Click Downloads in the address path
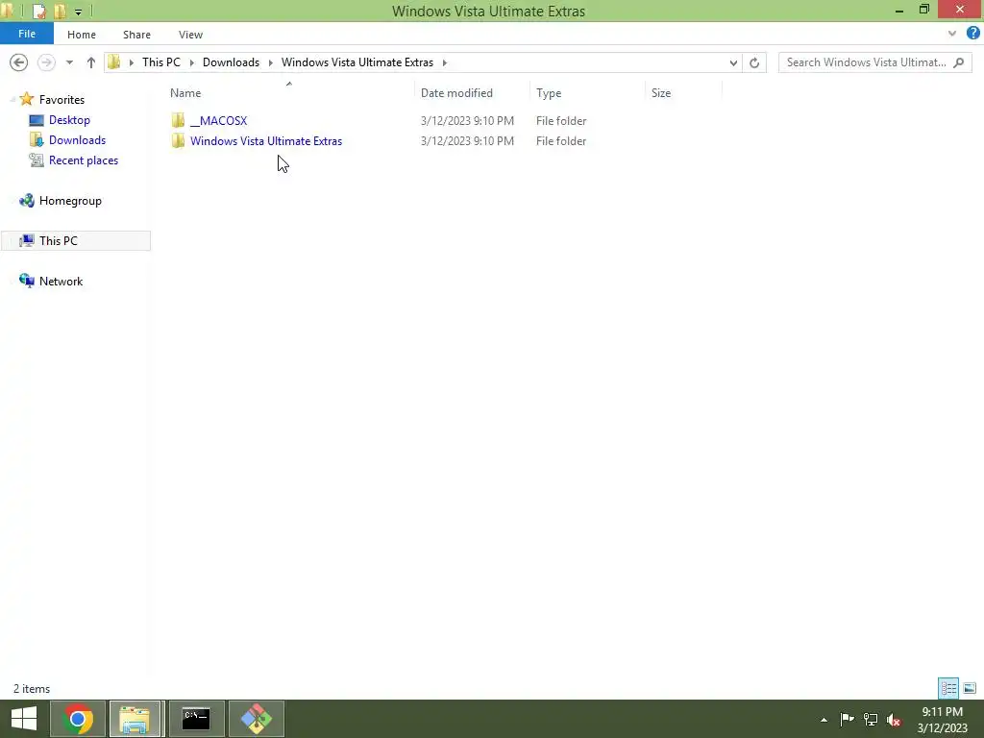Image resolution: width=984 pixels, height=738 pixels. [x=231, y=62]
